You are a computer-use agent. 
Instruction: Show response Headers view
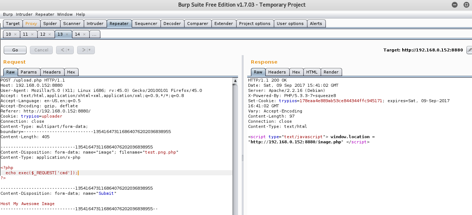pos(277,72)
